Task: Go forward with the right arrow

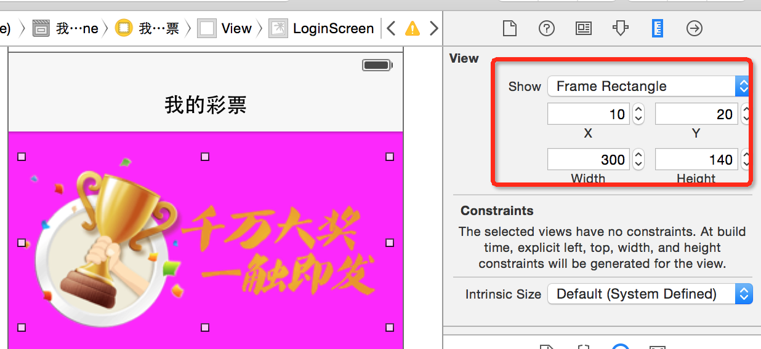Action: 434,28
